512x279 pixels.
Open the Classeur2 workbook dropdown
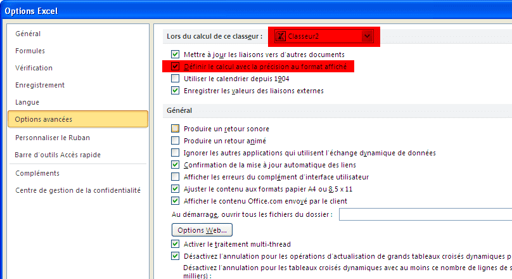[367, 36]
